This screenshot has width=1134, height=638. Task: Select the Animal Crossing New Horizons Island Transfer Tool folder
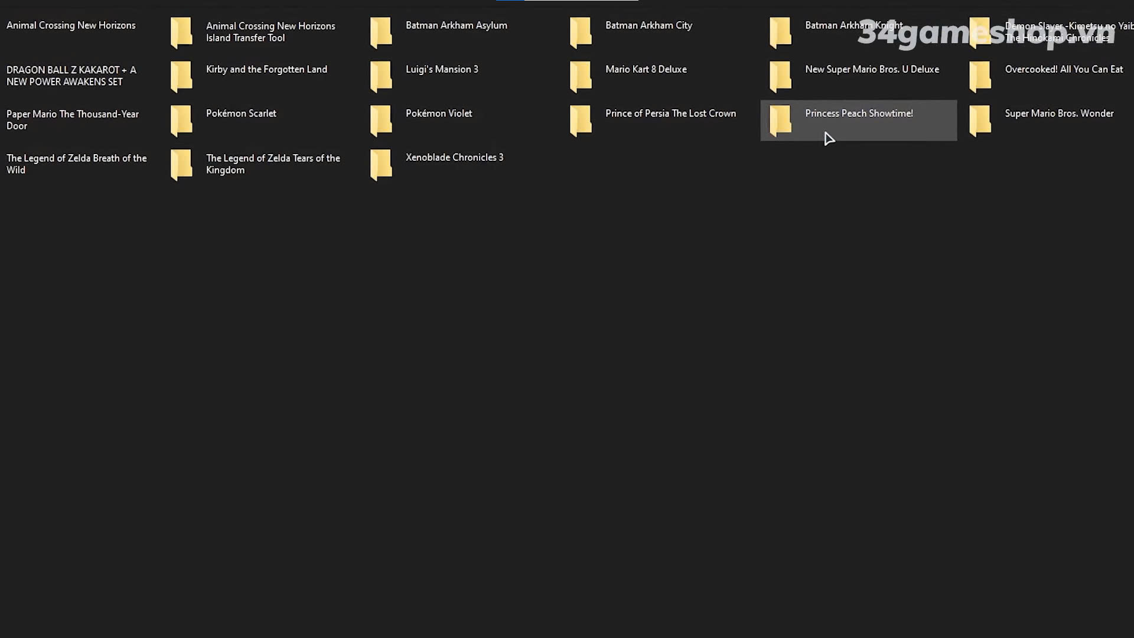click(x=181, y=32)
